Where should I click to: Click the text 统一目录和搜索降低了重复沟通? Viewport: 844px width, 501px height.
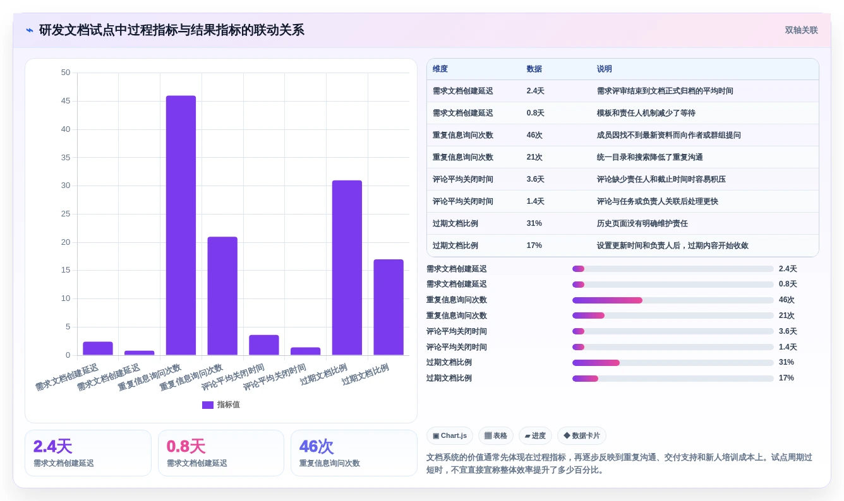coord(650,158)
